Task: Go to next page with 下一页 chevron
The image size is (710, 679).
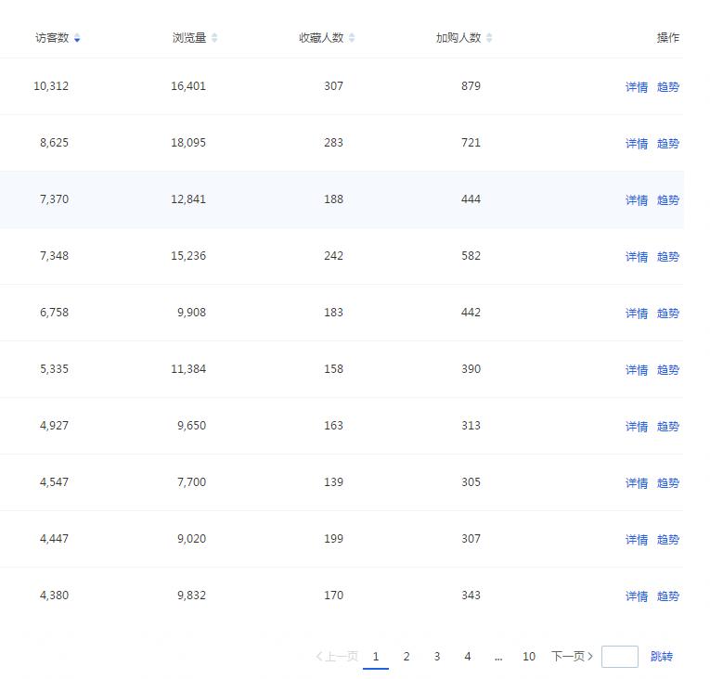Action: [590, 657]
